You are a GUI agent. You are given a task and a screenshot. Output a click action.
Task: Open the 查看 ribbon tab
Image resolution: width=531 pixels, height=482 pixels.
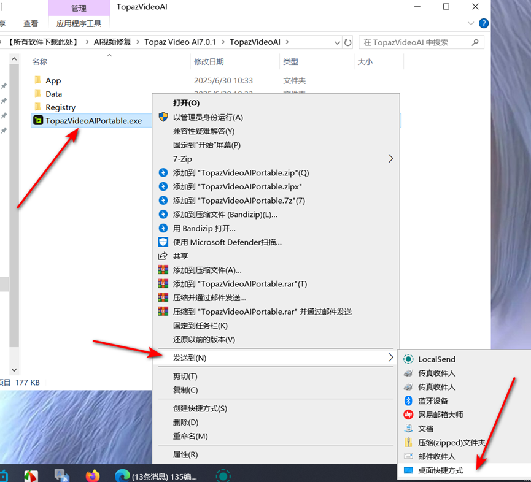click(x=31, y=23)
